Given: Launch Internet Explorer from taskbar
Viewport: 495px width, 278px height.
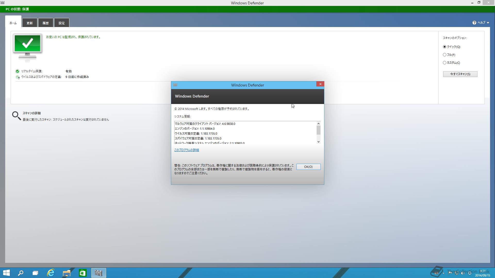Looking at the screenshot, I should coord(51,273).
